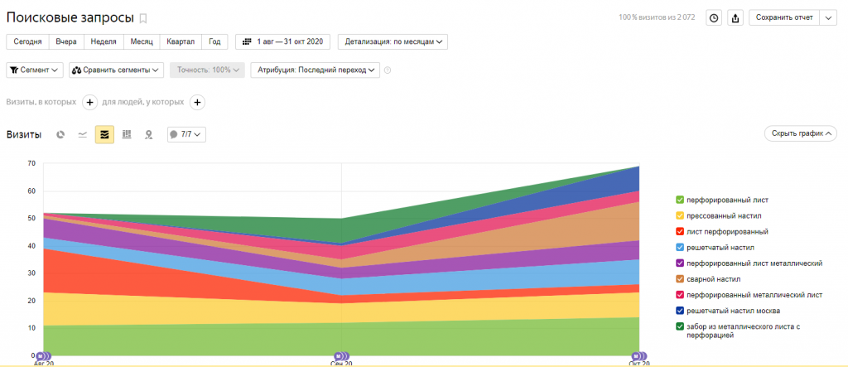The width and height of the screenshot is (848, 367).
Task: Collapse chart with Скрыть график
Action: (x=801, y=133)
